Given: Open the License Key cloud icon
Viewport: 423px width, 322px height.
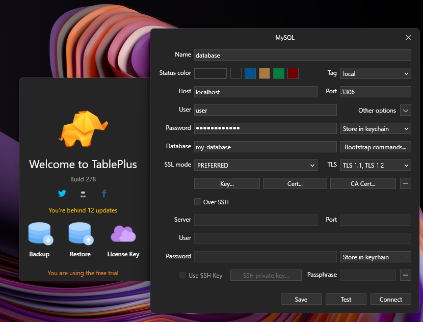Looking at the screenshot, I should (x=123, y=233).
